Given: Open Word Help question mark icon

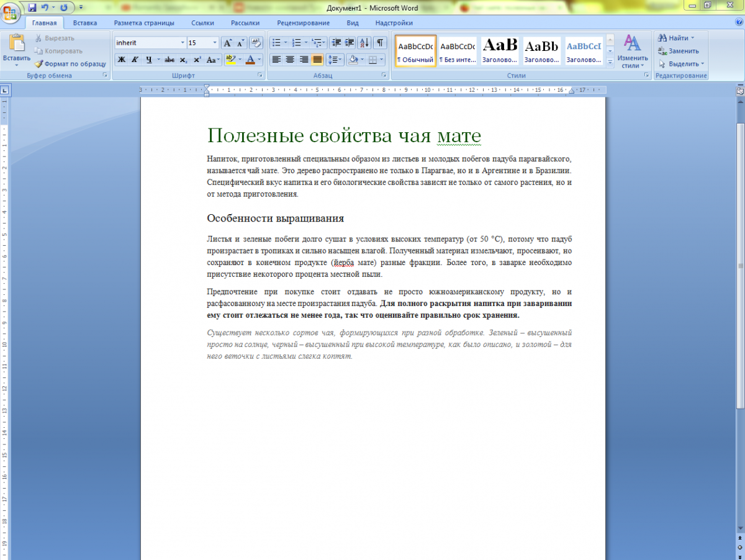Looking at the screenshot, I should pos(739,23).
